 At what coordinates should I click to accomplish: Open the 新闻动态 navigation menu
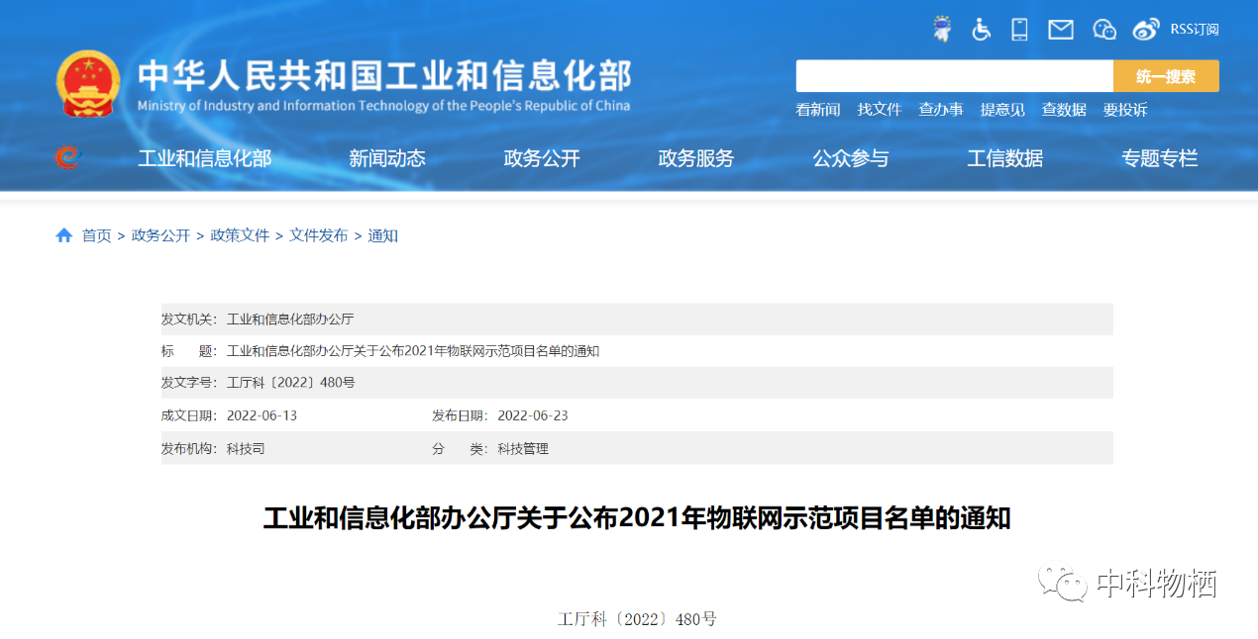tap(387, 158)
